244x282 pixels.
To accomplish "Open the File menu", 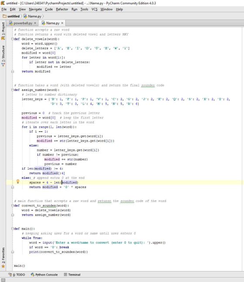I will point(4,9).
